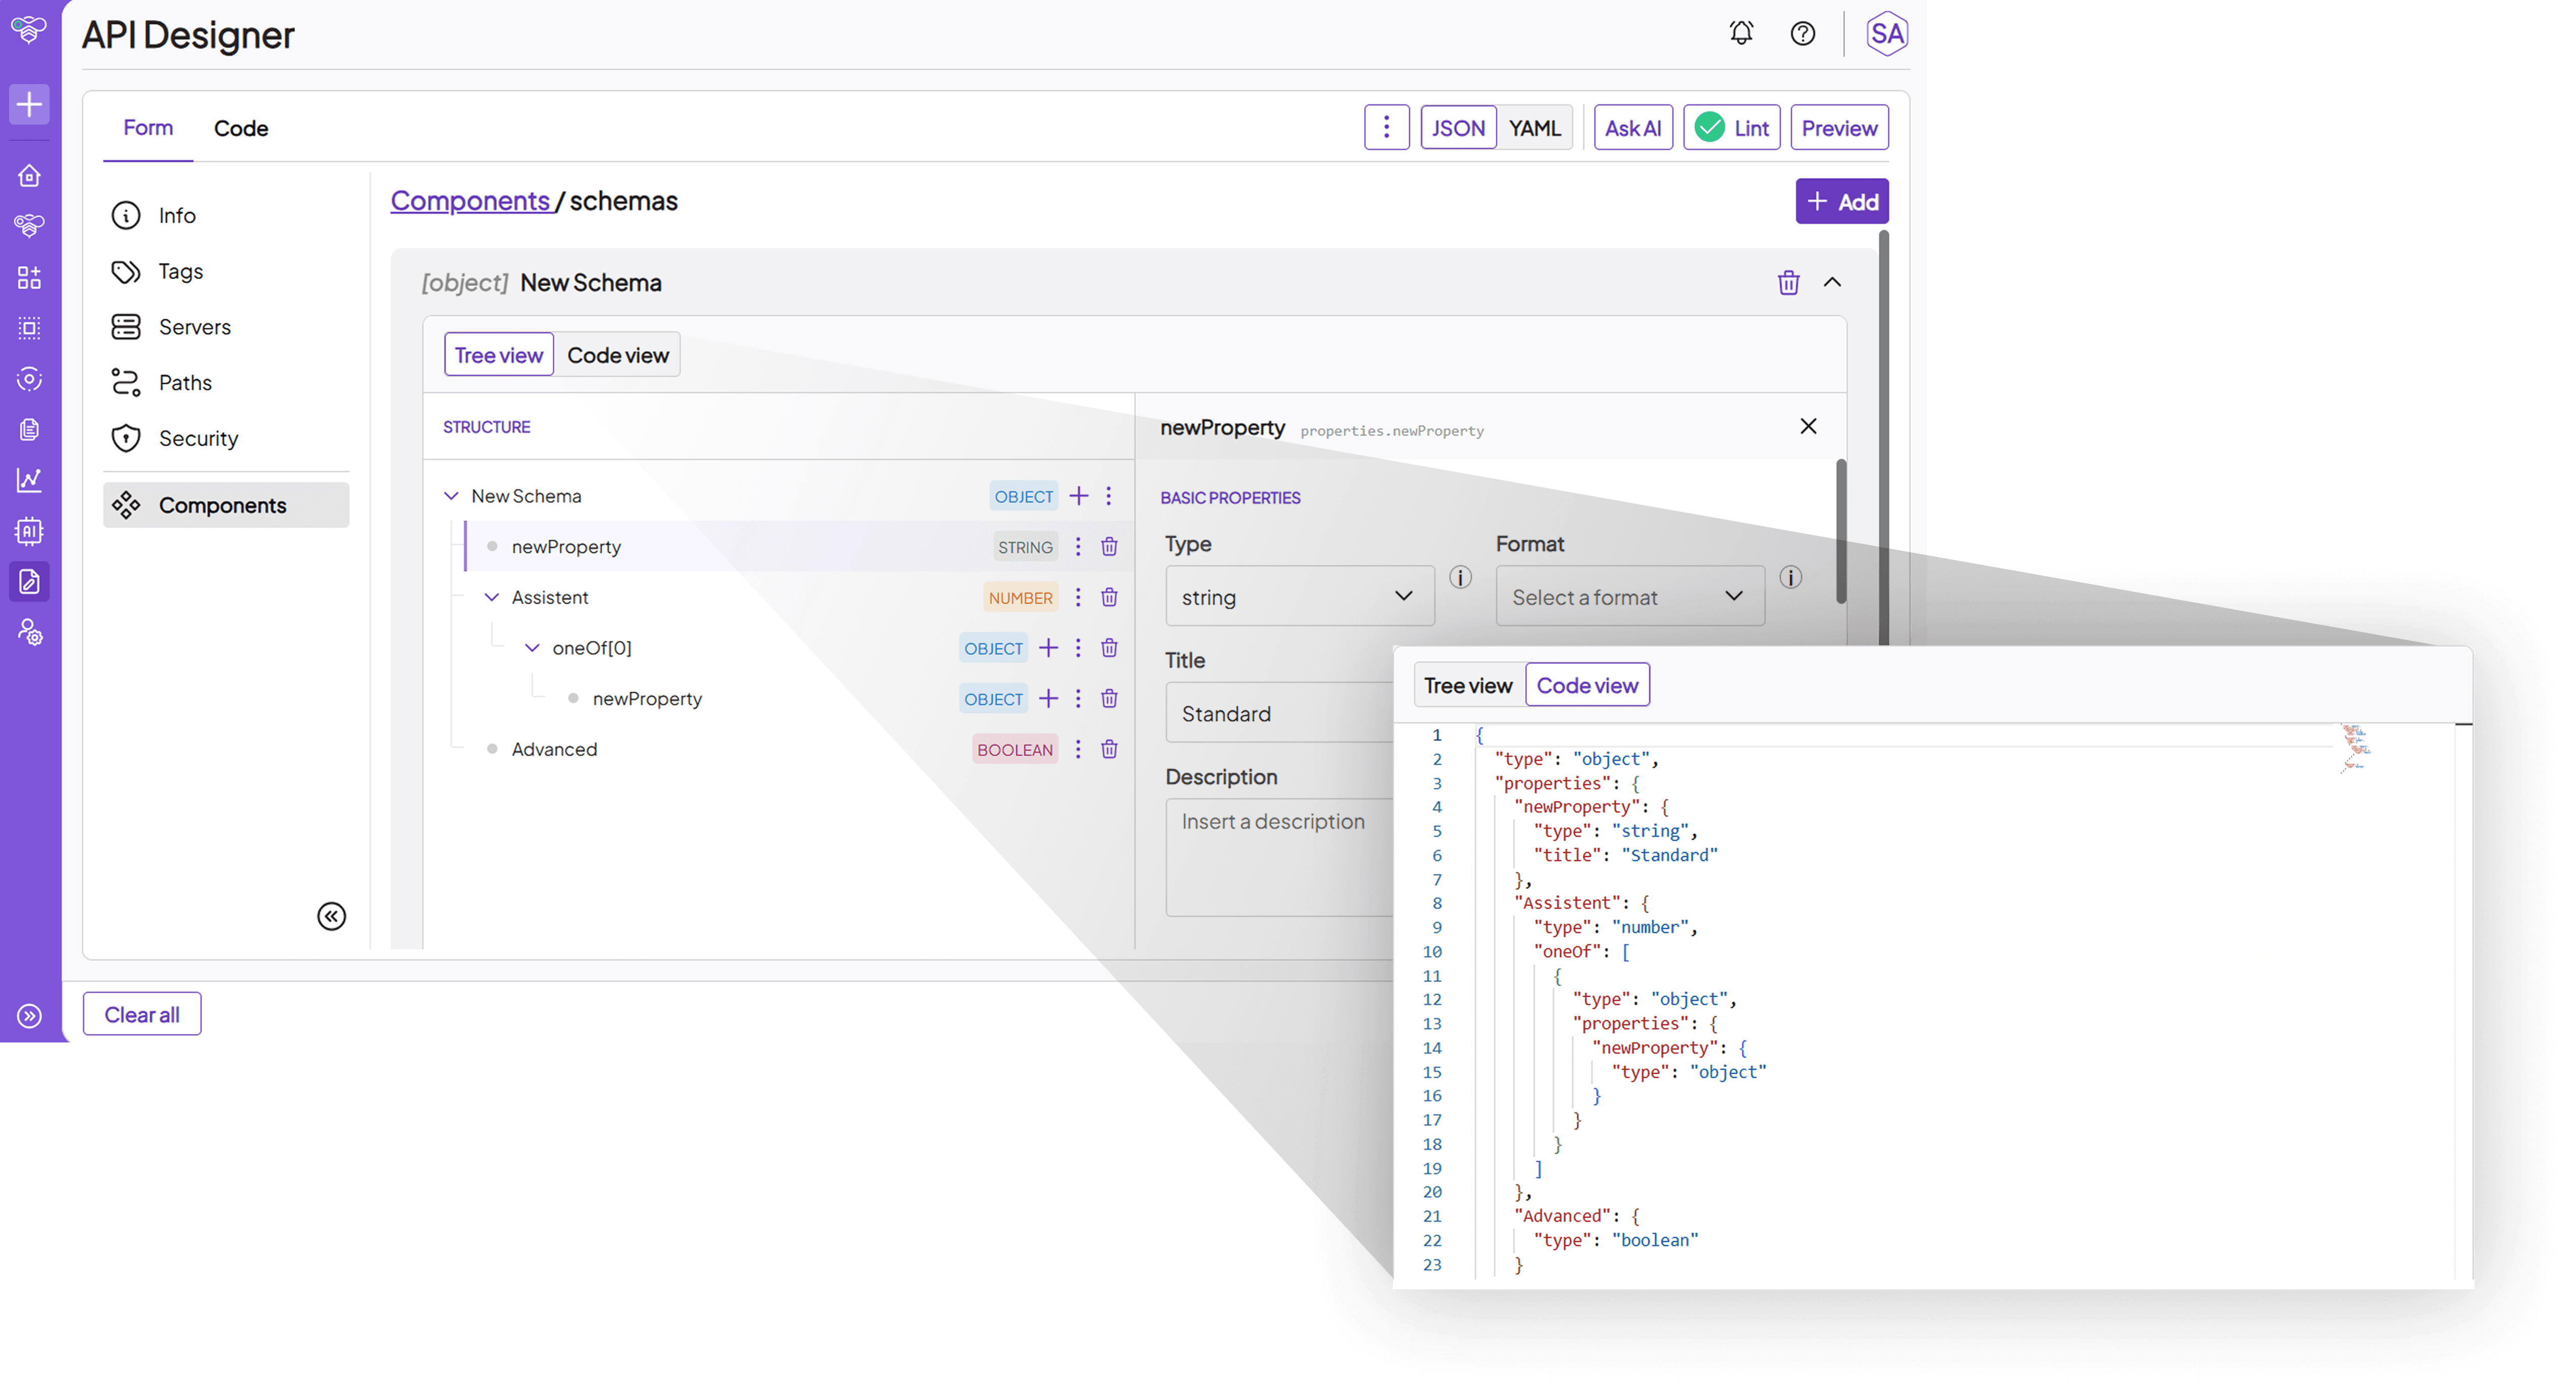Follow the Components breadcrumb link
This screenshot has height=1395, width=2576.
point(469,201)
